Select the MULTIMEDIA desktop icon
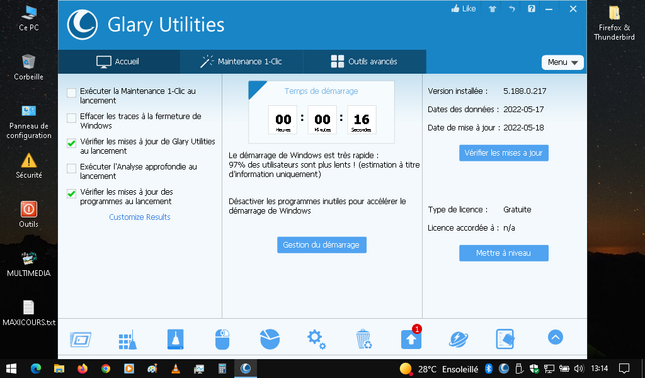645x378 pixels. coord(29,264)
